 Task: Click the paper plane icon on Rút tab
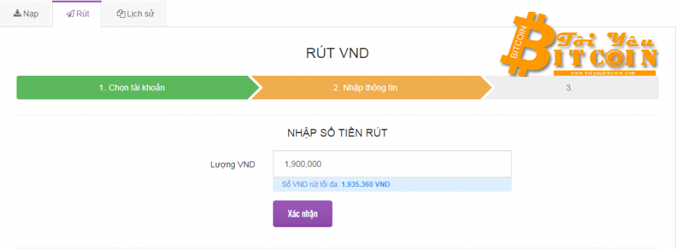point(70,14)
